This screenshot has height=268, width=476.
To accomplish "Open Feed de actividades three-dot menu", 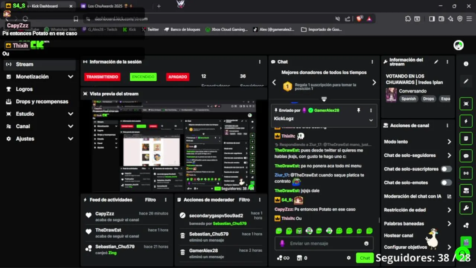I will [x=166, y=200].
